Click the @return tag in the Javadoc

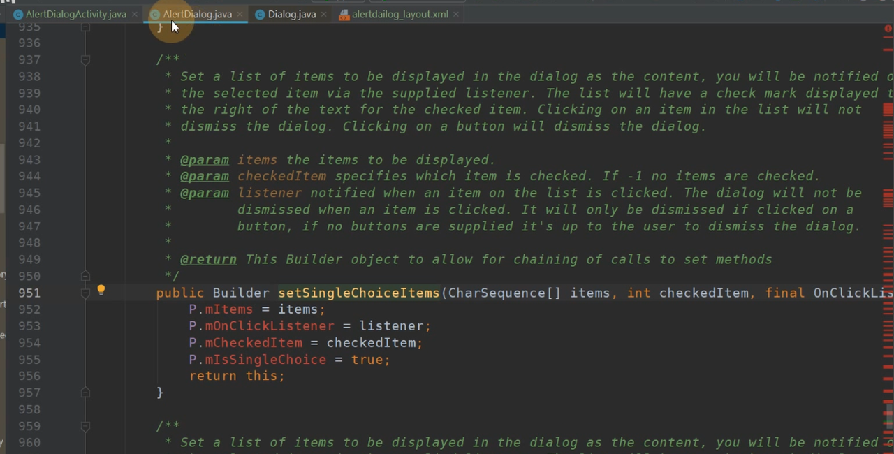click(x=208, y=260)
